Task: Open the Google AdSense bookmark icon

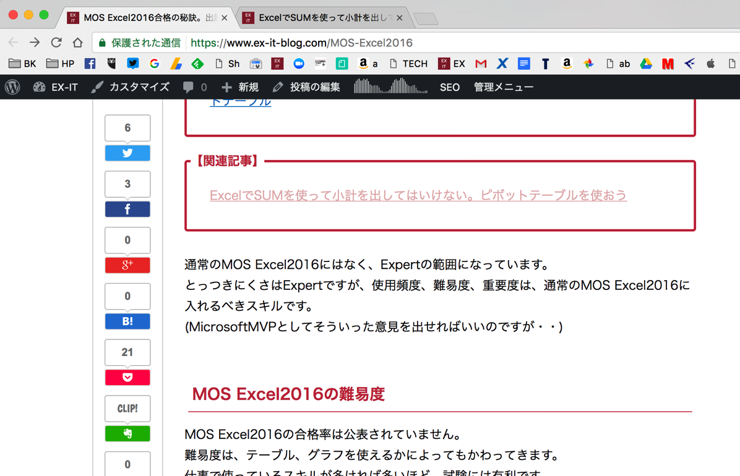Action: point(176,64)
